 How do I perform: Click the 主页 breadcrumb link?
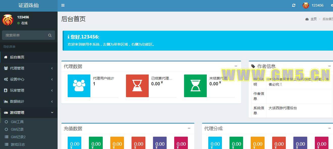(x=313, y=19)
